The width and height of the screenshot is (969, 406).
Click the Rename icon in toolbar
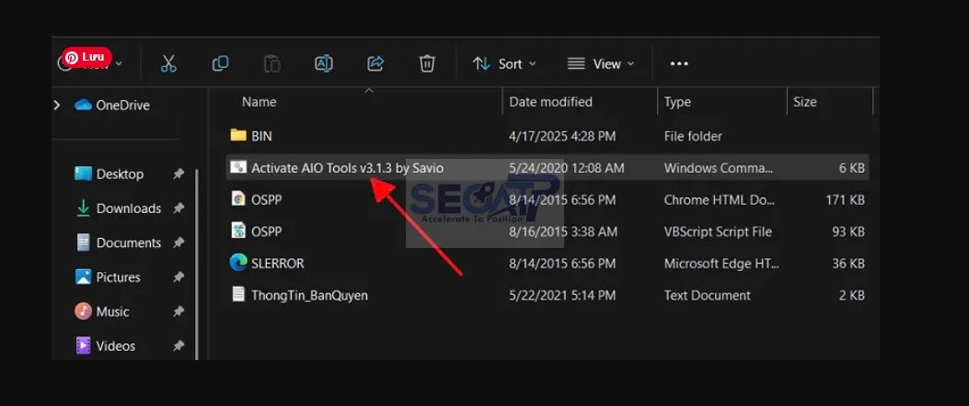[x=324, y=63]
